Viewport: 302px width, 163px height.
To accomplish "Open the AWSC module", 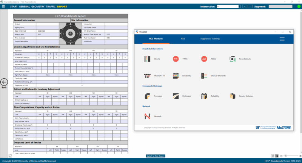I will (x=204, y=59).
